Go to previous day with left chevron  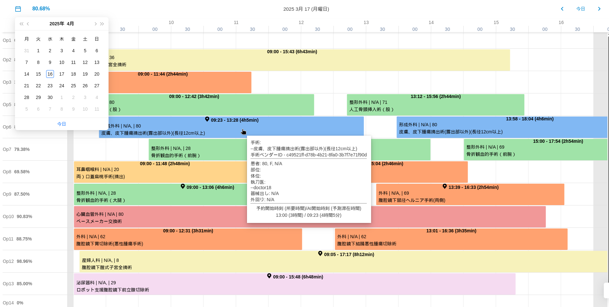(x=562, y=9)
